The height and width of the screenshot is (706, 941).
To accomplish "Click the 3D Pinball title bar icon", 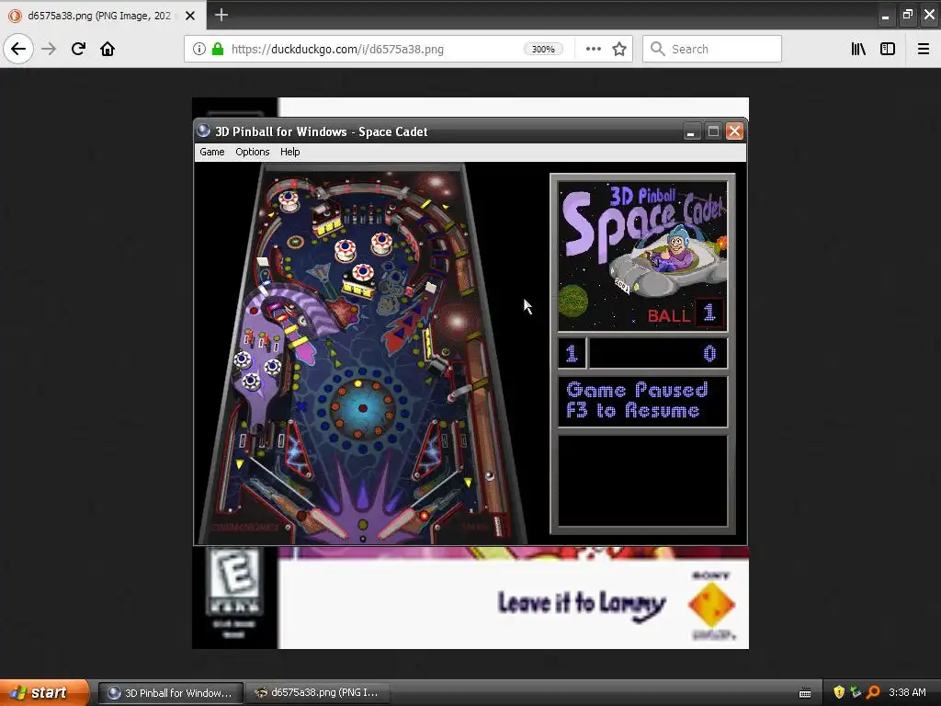I will pos(204,131).
